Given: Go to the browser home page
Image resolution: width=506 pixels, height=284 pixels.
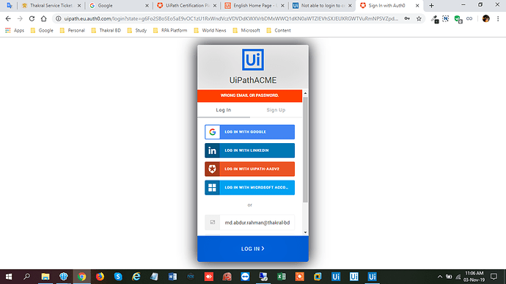Looking at the screenshot, I should click(43, 19).
